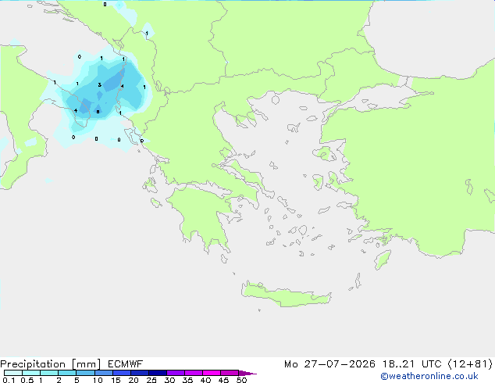Click the weatheronline.co.uk copyright link
The width and height of the screenshot is (495, 383).
point(429,376)
